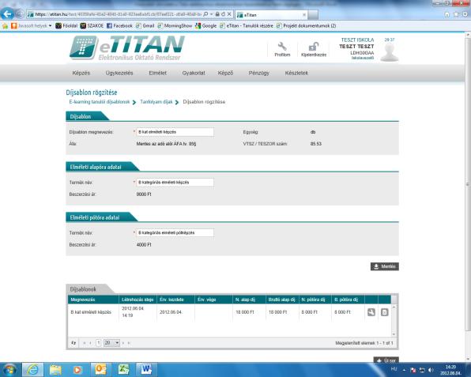Open the Készletek menu
471x377 pixels.
(296, 73)
